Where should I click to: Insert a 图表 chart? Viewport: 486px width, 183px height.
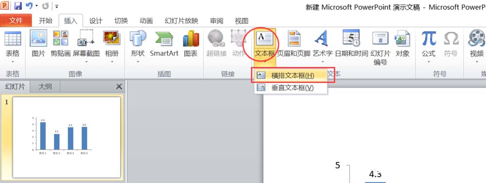click(191, 39)
